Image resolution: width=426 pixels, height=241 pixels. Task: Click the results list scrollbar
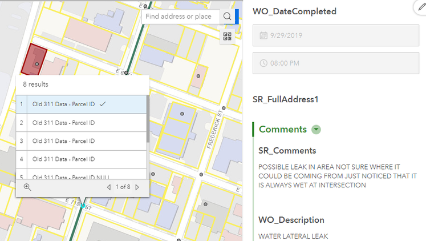click(148, 120)
